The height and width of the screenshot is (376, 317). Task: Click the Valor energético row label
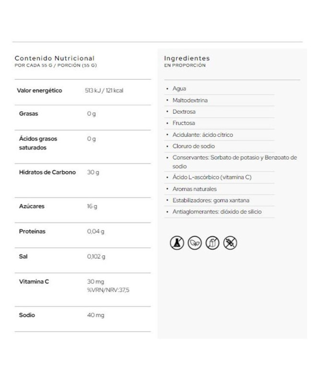click(39, 90)
